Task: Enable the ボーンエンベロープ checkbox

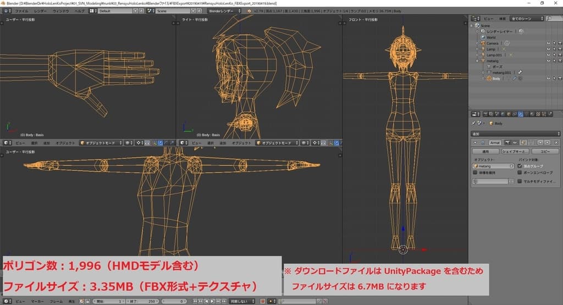Action: [520, 172]
